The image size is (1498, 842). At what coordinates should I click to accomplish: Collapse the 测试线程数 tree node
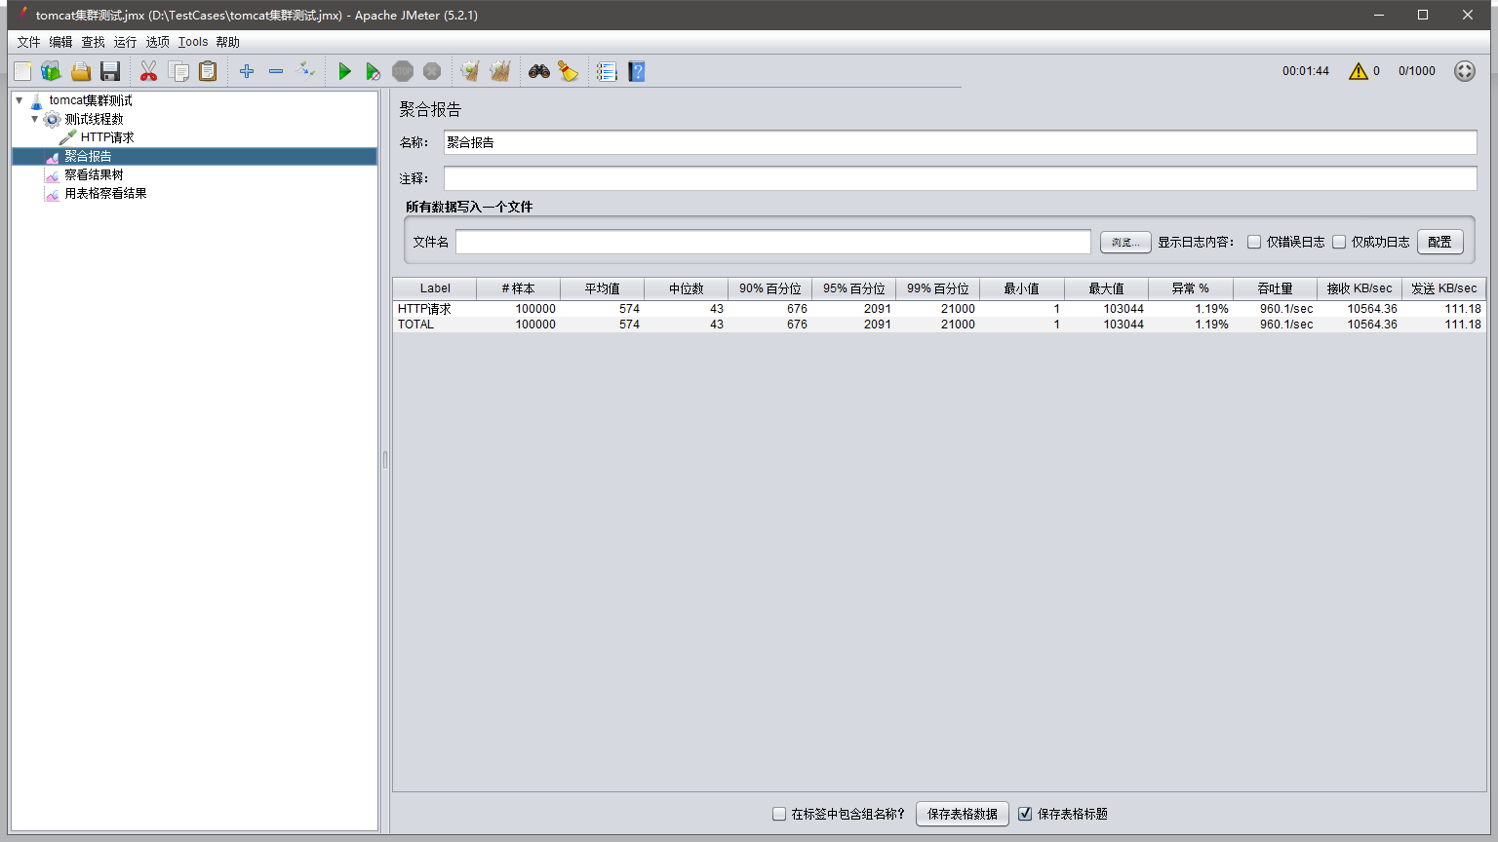(x=35, y=119)
